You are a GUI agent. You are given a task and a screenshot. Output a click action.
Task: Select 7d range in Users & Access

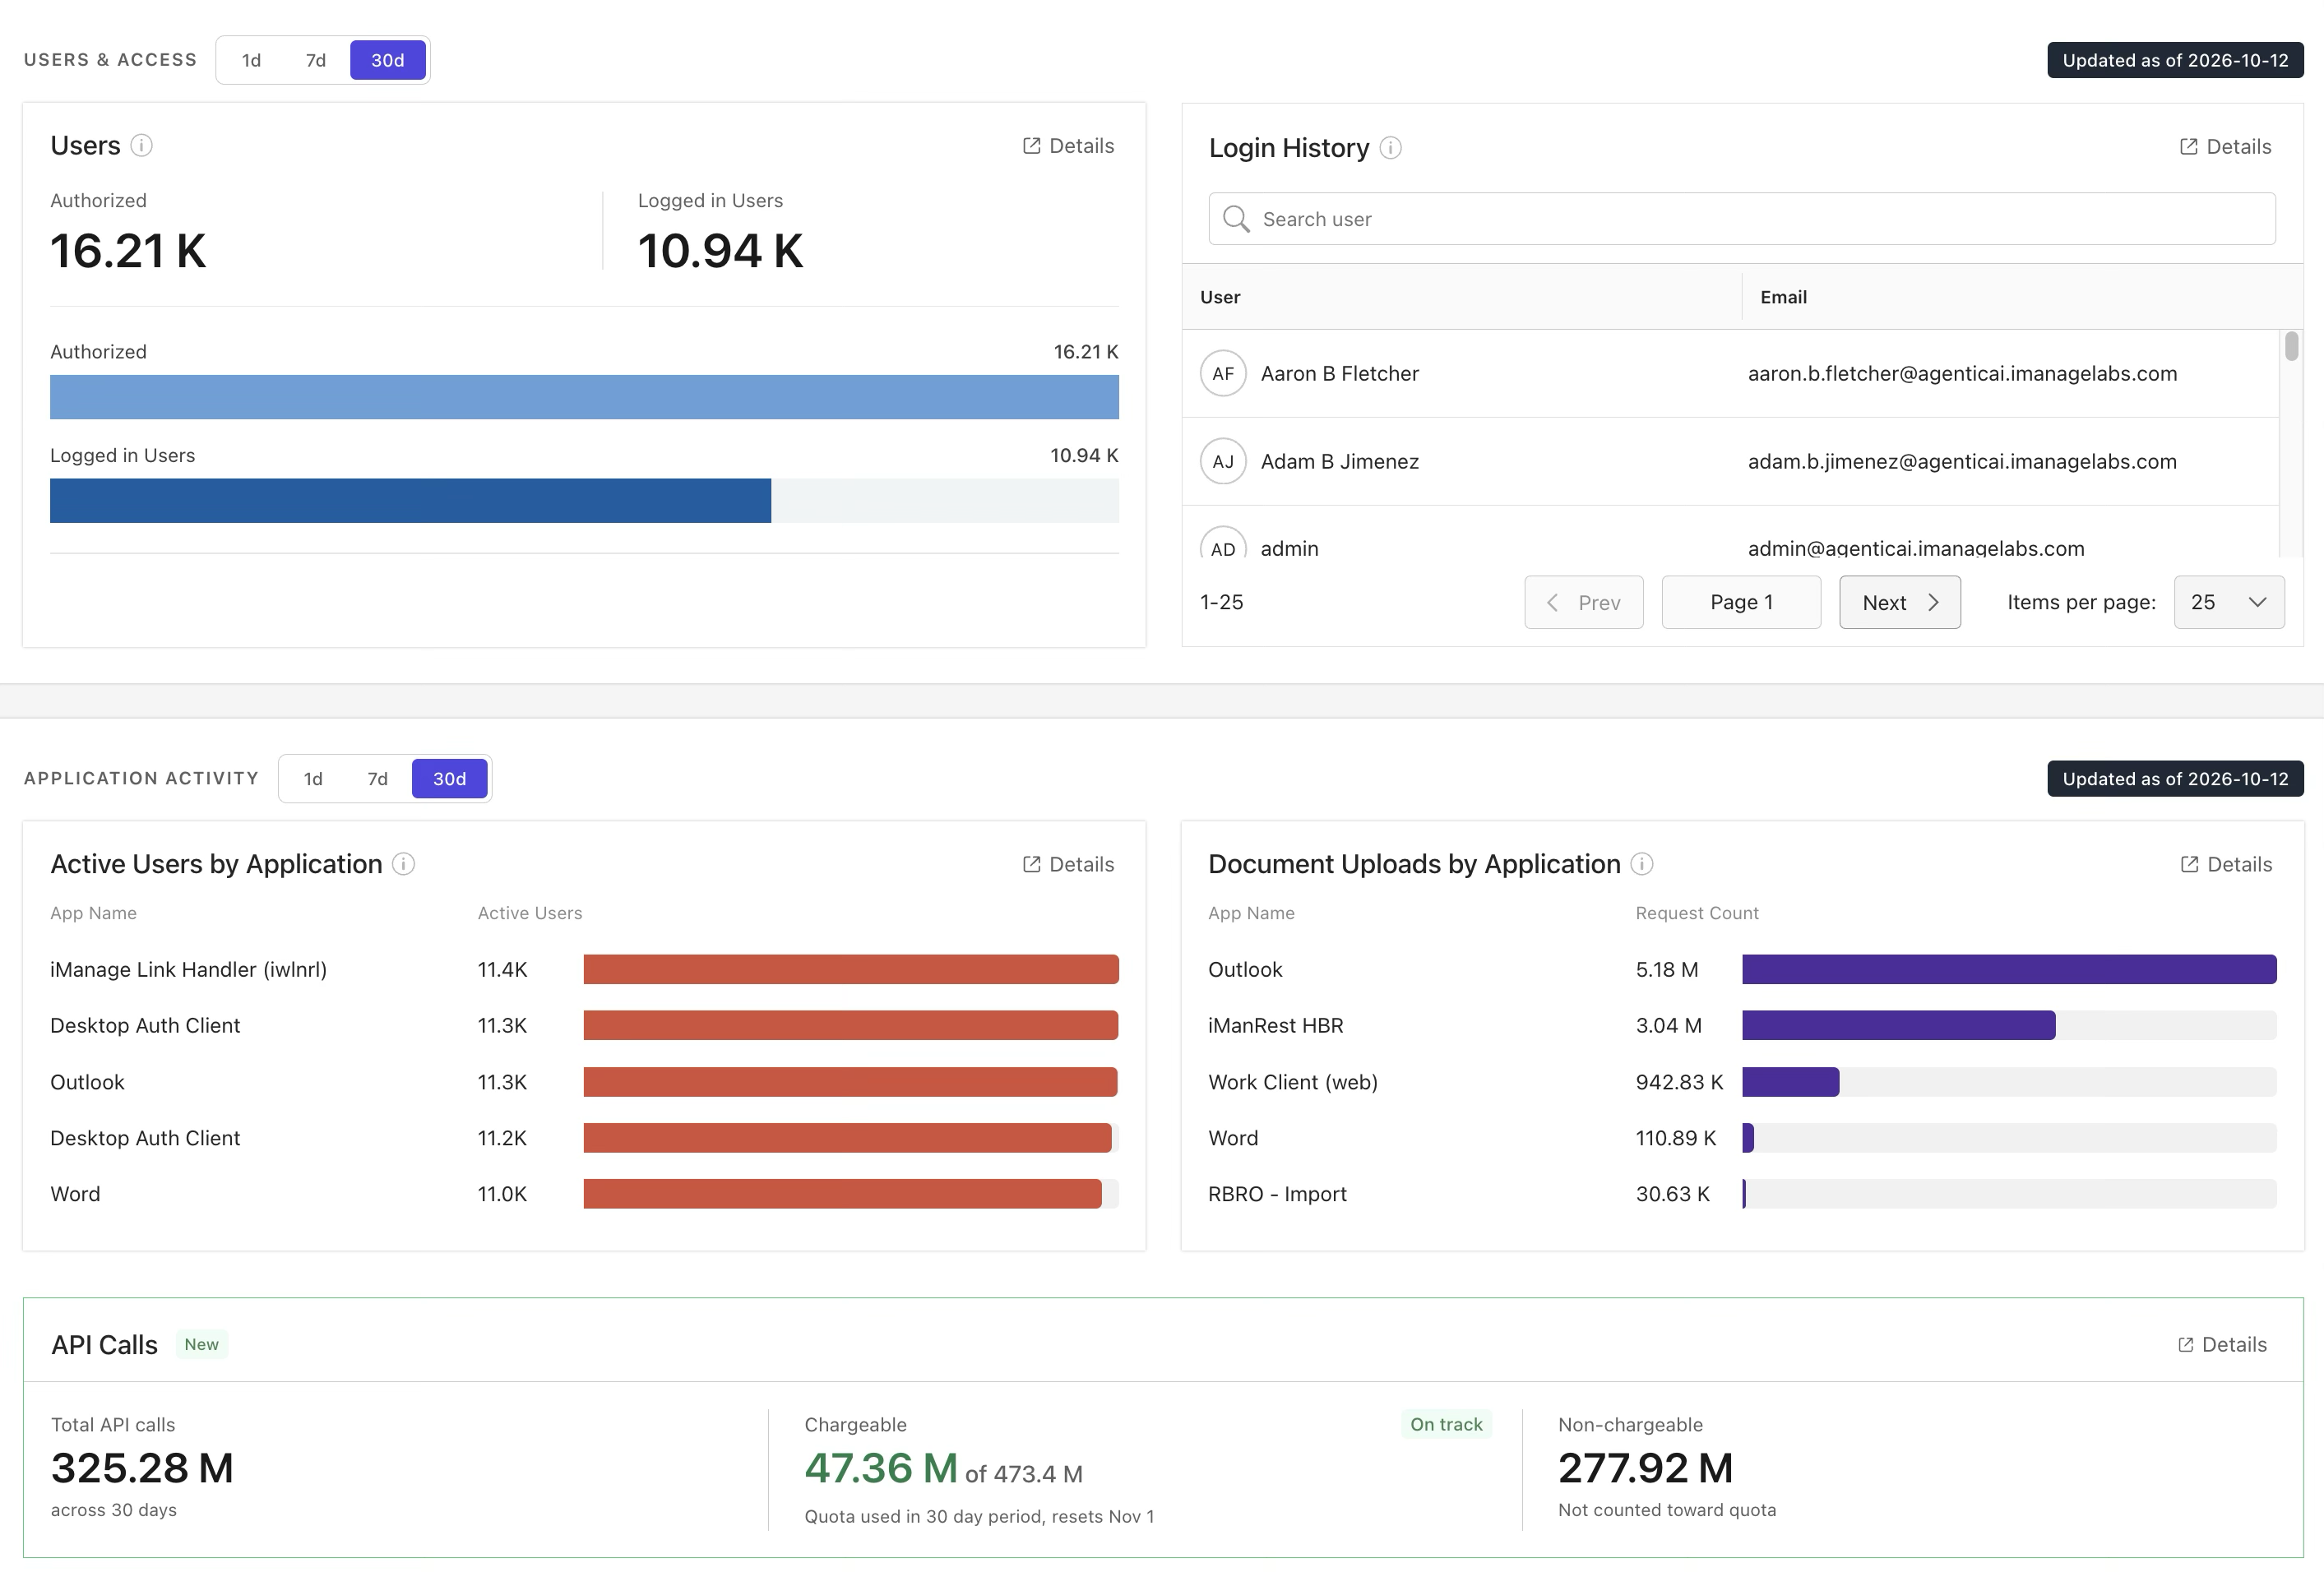pos(315,60)
